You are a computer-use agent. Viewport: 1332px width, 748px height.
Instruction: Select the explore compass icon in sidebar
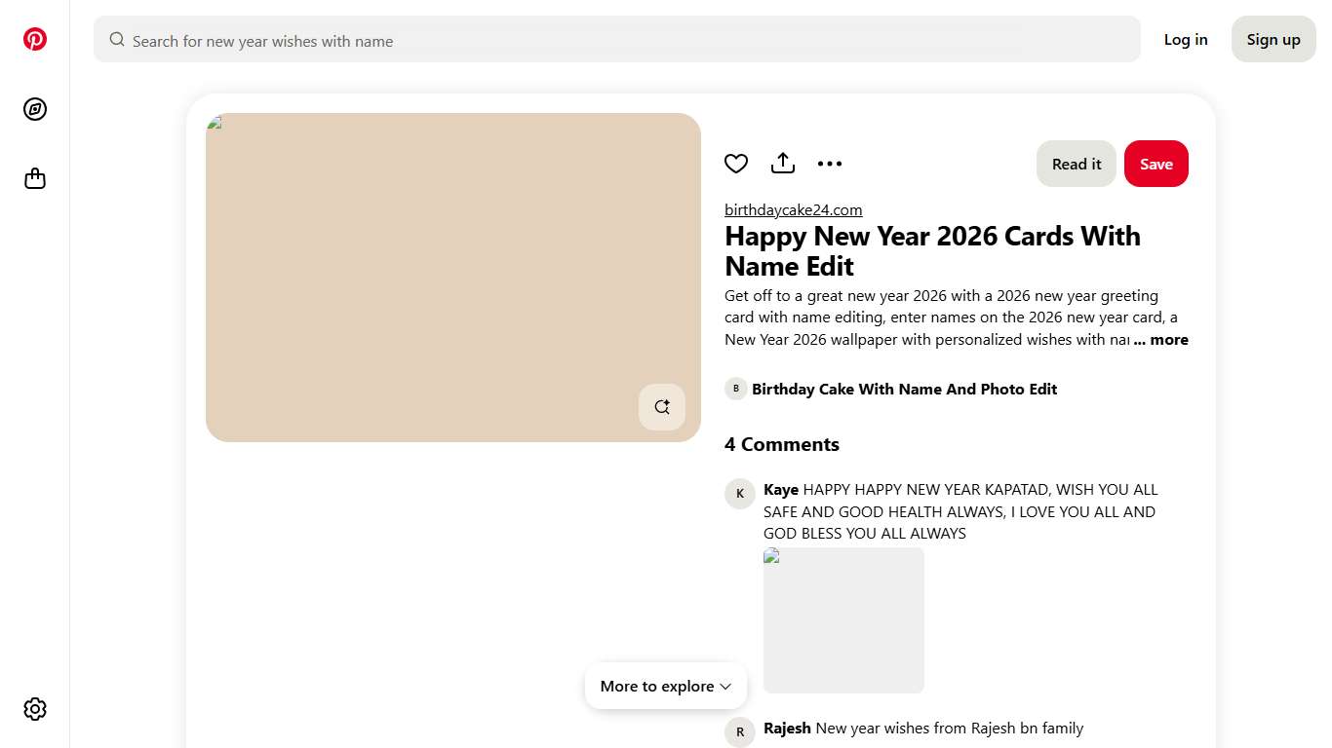(35, 109)
